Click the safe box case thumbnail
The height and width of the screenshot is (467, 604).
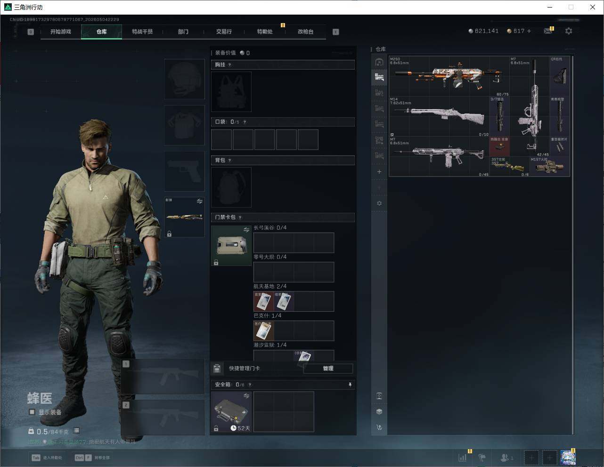click(x=231, y=412)
